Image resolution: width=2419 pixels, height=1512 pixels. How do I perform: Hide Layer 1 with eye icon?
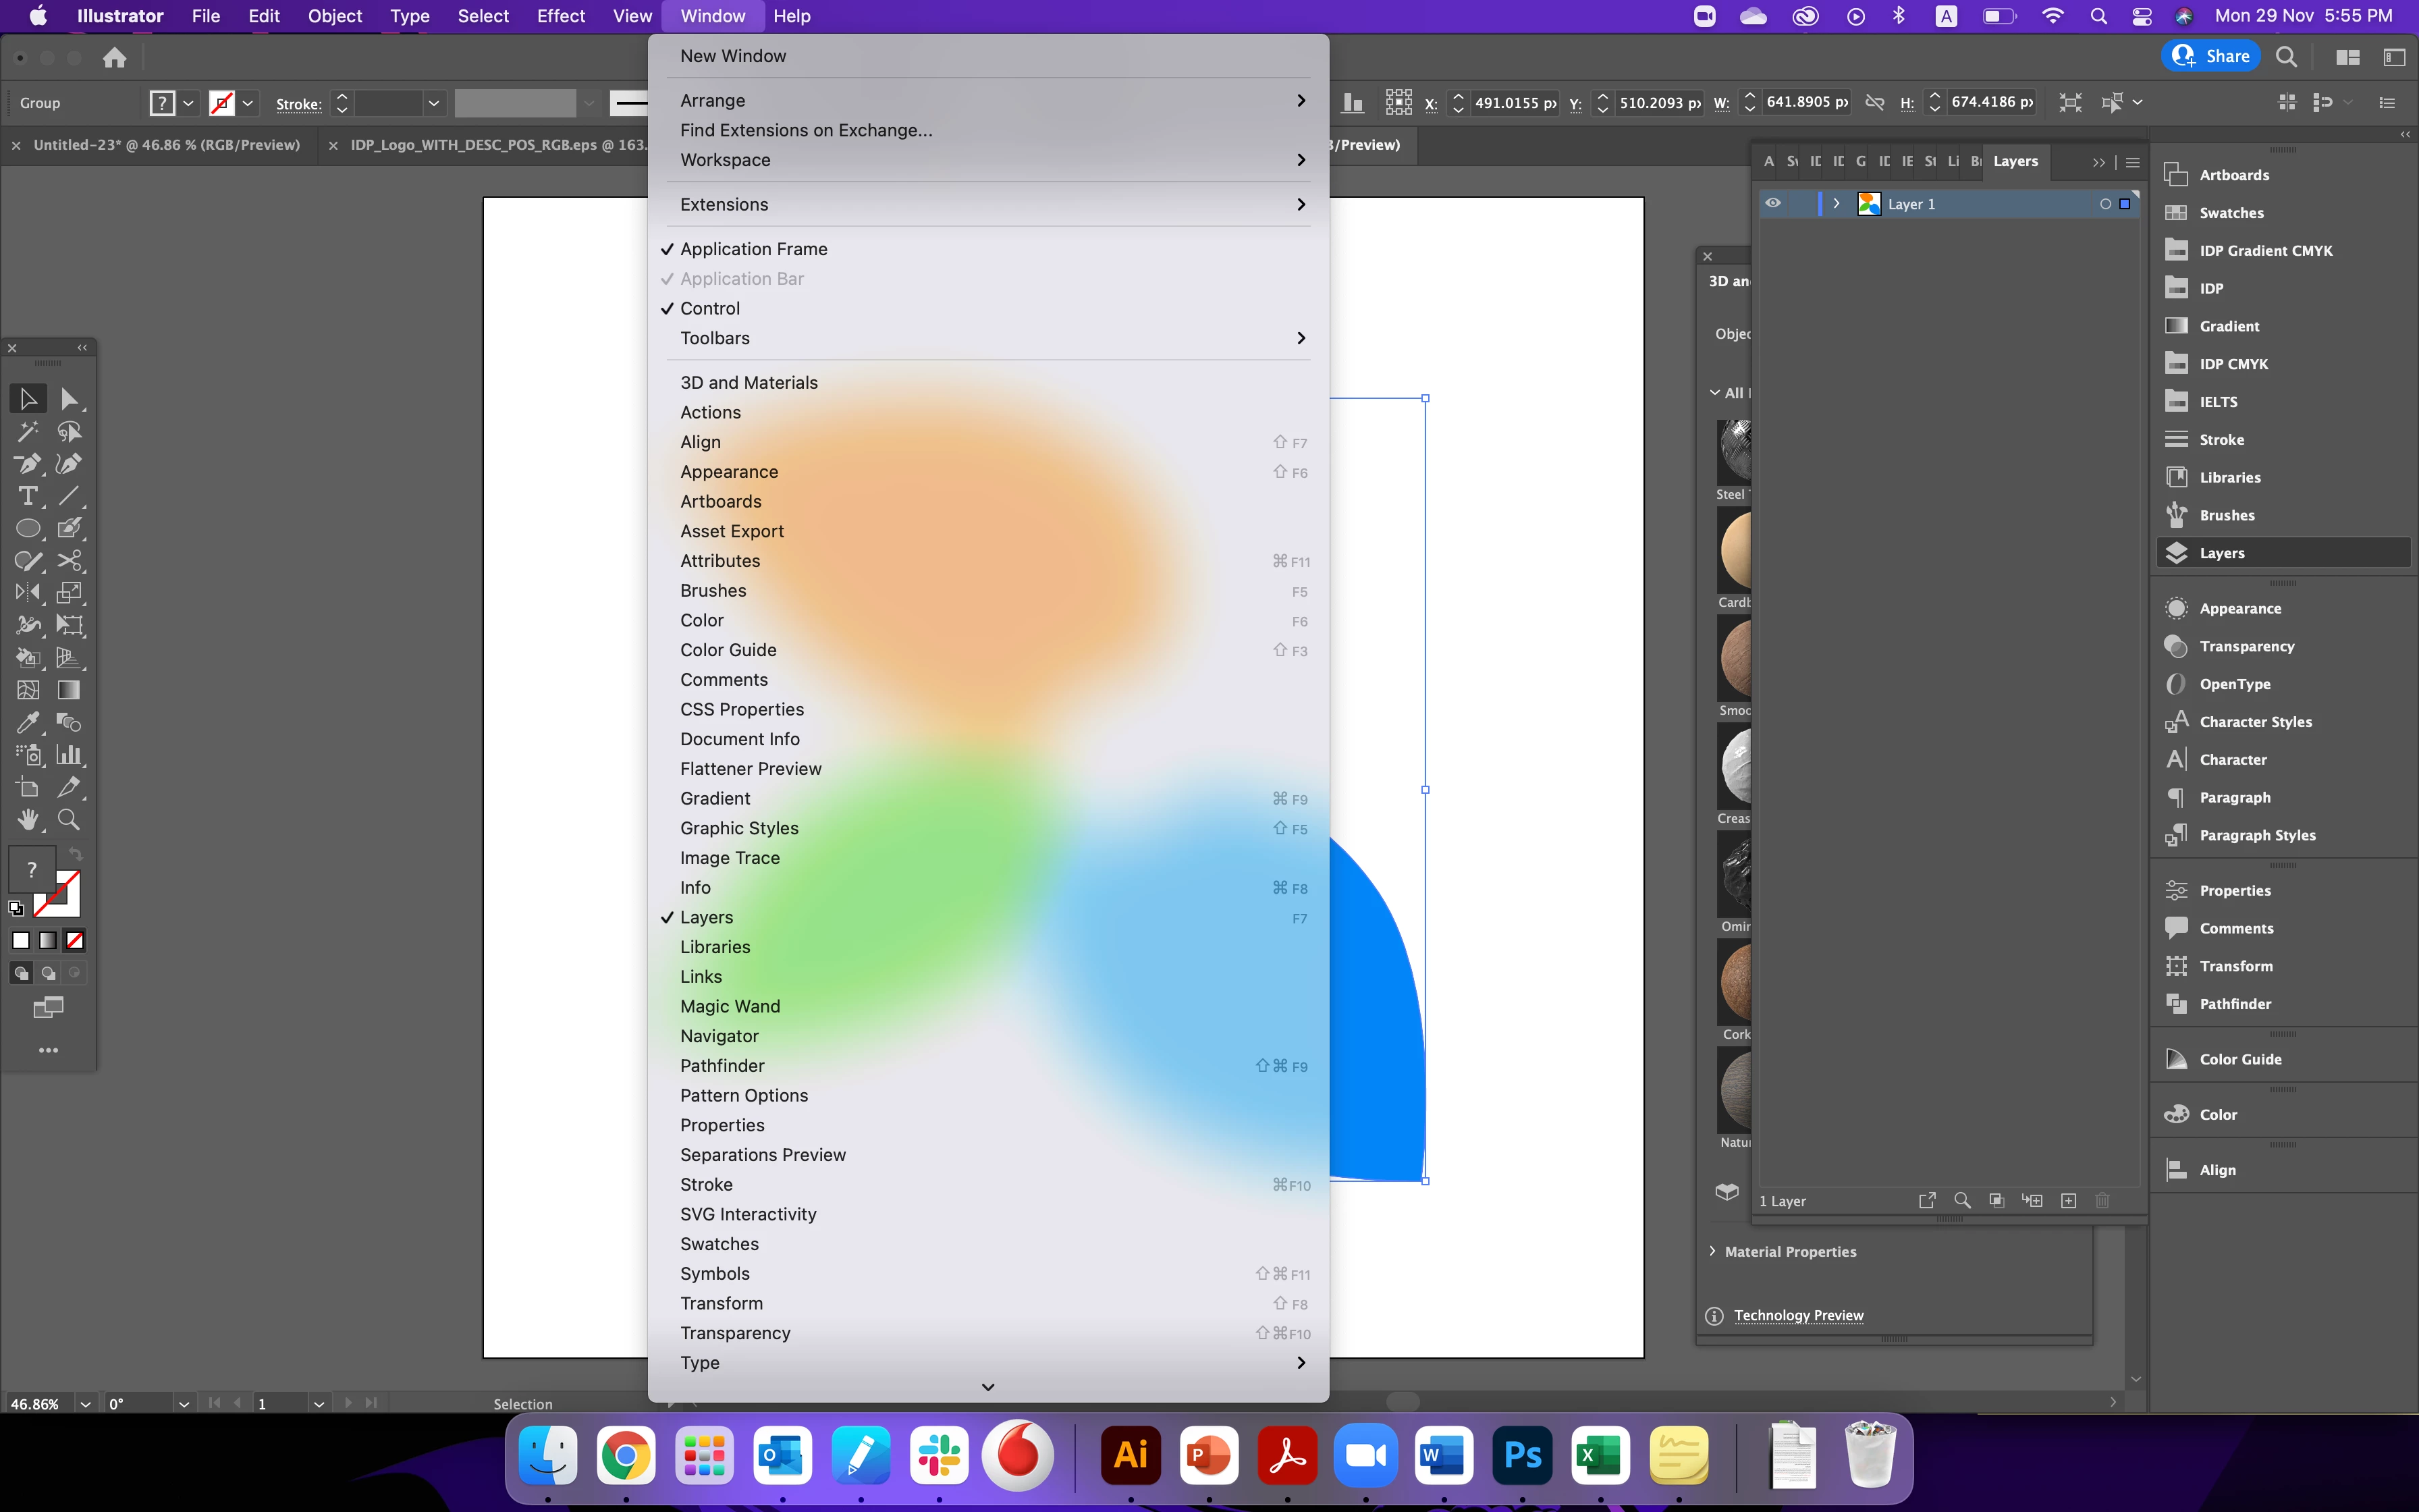1773,203
